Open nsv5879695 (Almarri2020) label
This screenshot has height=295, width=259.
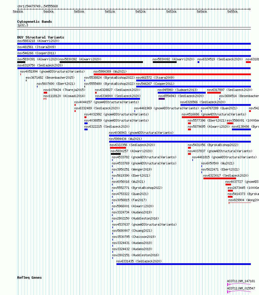point(209,127)
